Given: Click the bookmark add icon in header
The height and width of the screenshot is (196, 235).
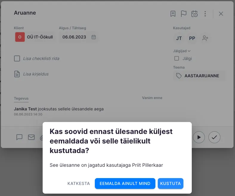Looking at the screenshot, I should point(173,14).
